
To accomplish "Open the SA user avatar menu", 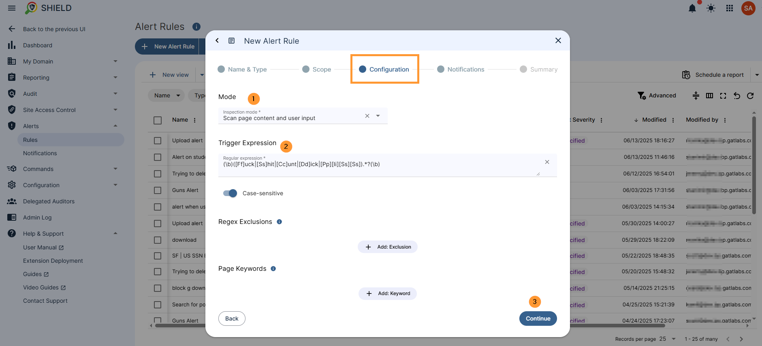I will [x=748, y=8].
